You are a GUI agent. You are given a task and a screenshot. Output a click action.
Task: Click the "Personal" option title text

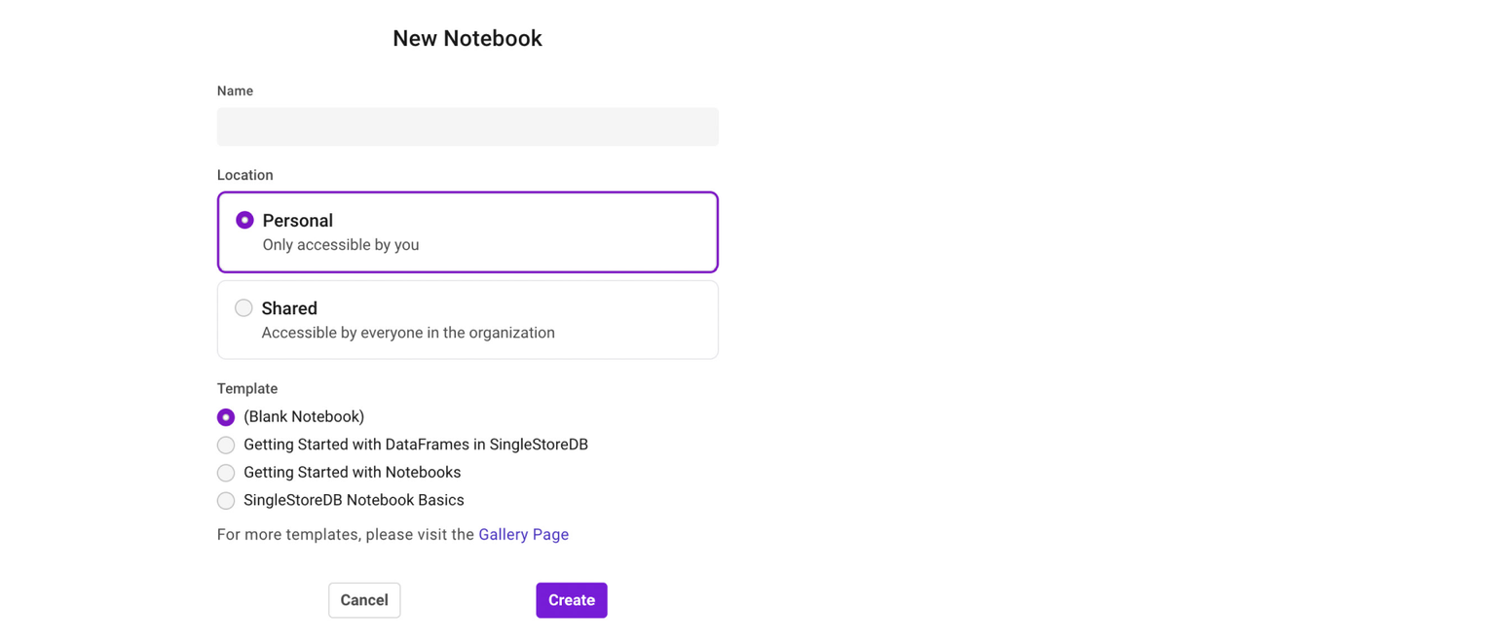(298, 221)
